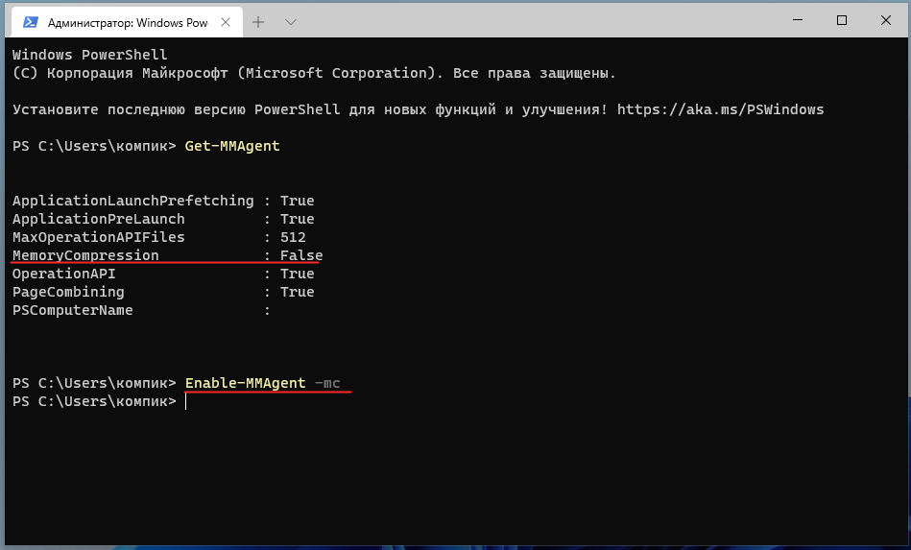Screen dimensions: 911x550
Task: Close the Администратор: Windows PowerShell tab
Action: click(x=227, y=21)
